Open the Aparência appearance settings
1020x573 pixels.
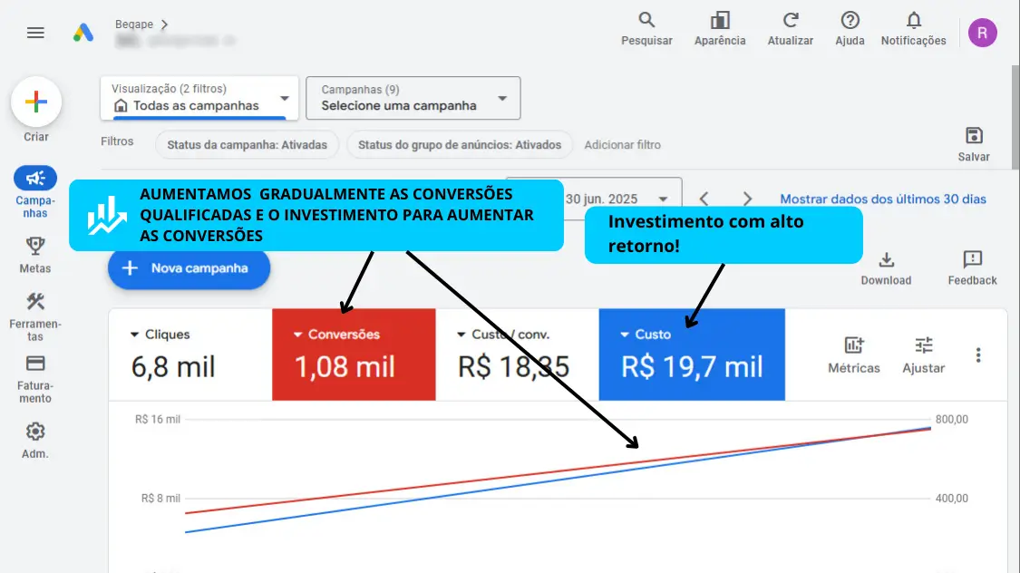tap(720, 21)
